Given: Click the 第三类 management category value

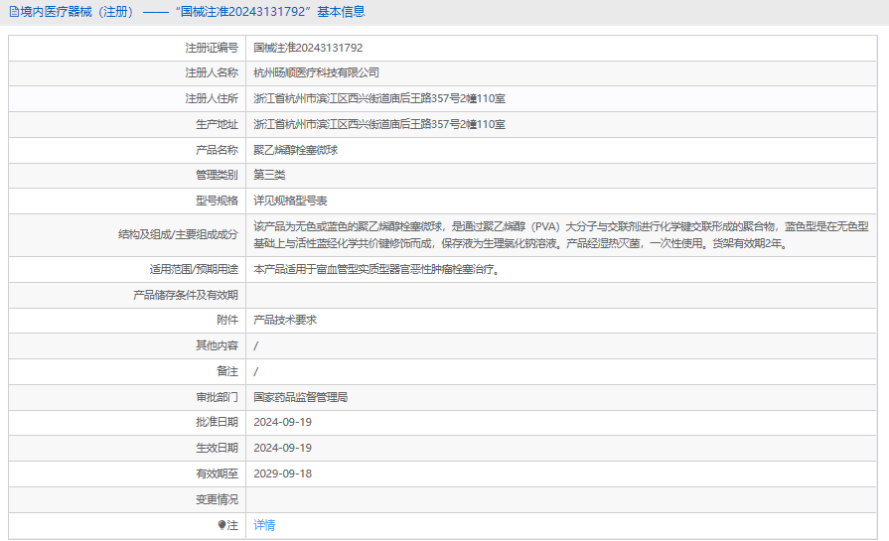Looking at the screenshot, I should [x=269, y=175].
